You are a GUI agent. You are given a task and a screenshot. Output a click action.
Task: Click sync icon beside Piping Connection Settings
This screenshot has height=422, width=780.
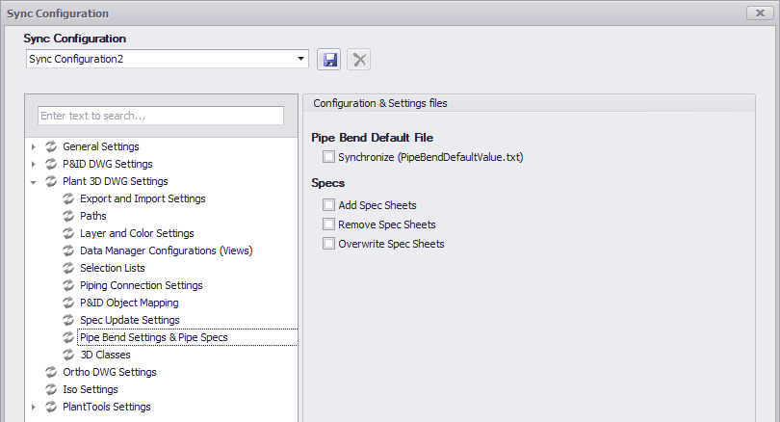coord(68,285)
